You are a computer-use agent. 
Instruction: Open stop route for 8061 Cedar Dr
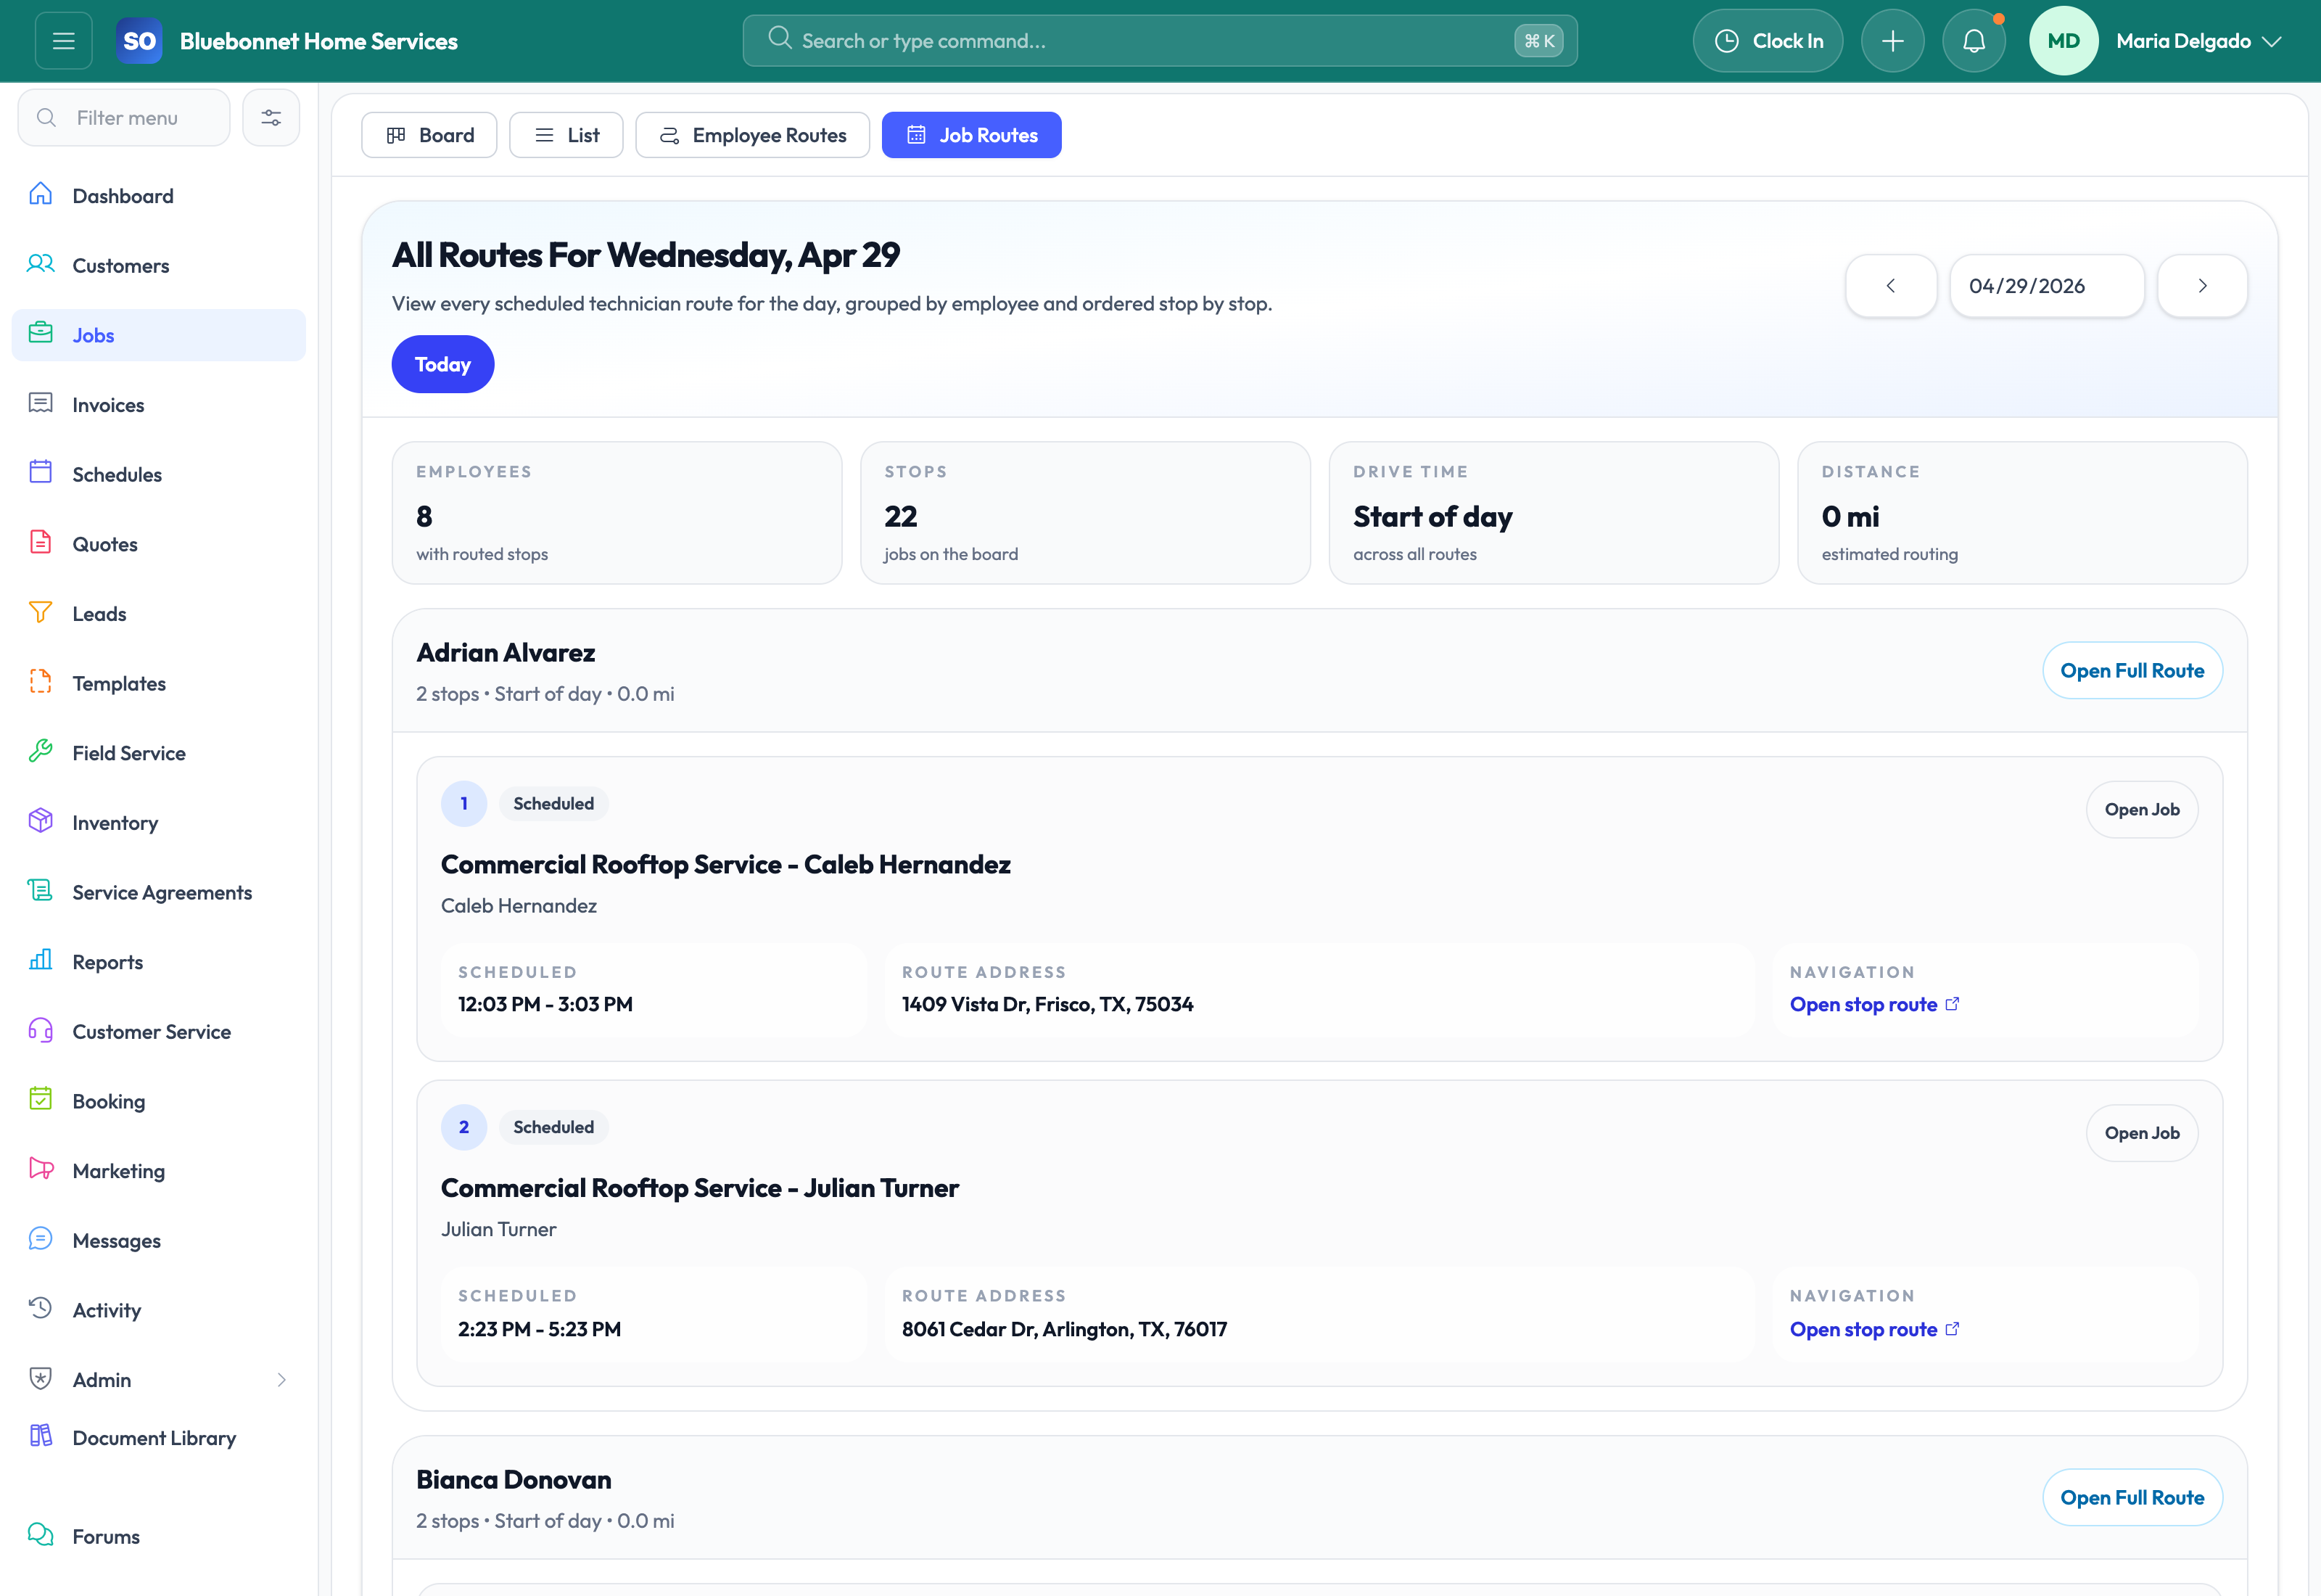click(1874, 1329)
